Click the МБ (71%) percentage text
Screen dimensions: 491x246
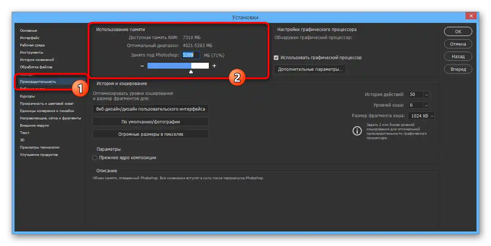214,55
